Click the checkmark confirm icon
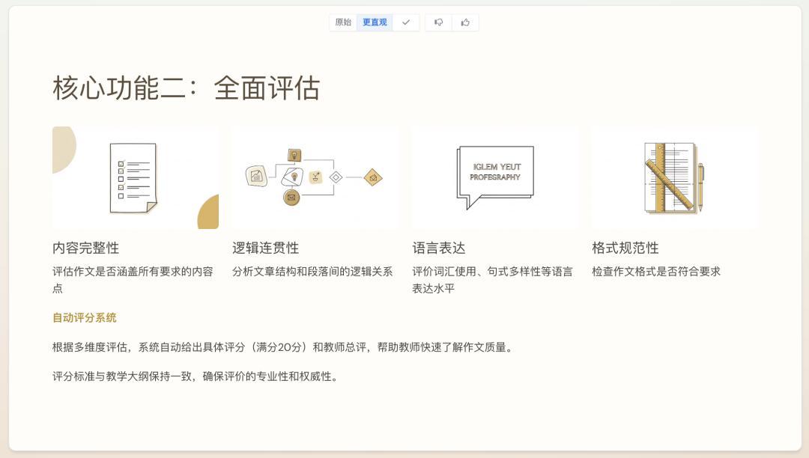The height and width of the screenshot is (458, 809). coord(406,22)
